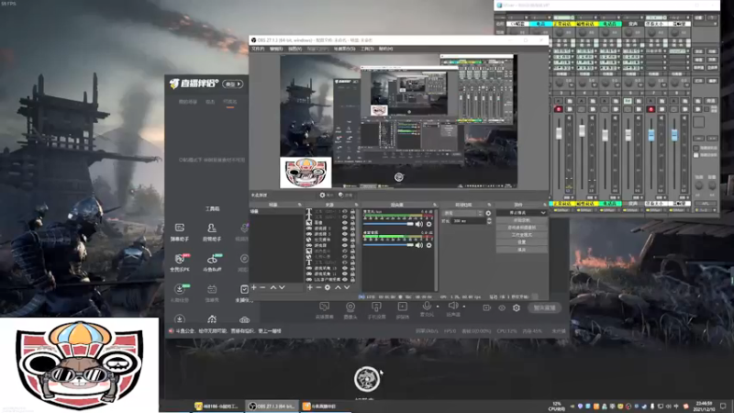Adjust the transition duration stepper arrows
734x413 pixels.
coord(489,220)
